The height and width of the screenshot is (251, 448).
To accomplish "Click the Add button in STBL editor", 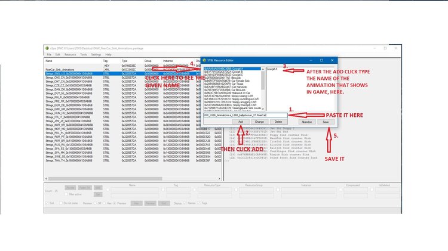I will tap(240, 122).
